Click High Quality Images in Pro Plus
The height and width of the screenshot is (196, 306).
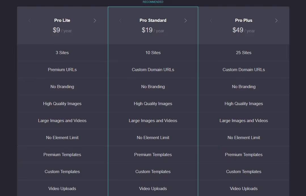click(x=244, y=104)
